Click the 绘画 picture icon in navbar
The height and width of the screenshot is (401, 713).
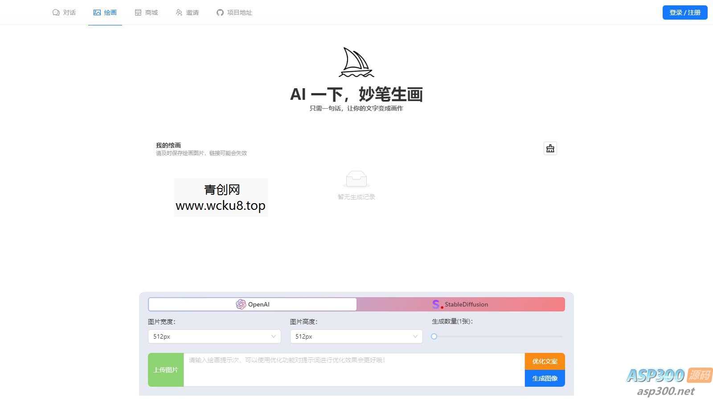(97, 12)
